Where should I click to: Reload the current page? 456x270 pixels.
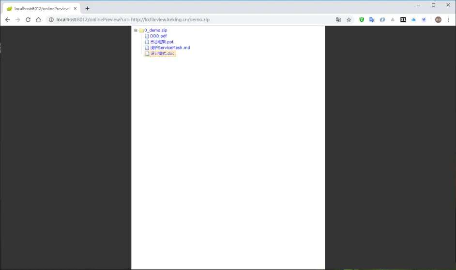click(x=28, y=20)
